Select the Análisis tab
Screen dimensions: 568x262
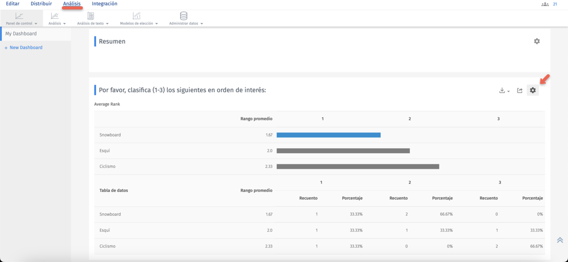(72, 4)
